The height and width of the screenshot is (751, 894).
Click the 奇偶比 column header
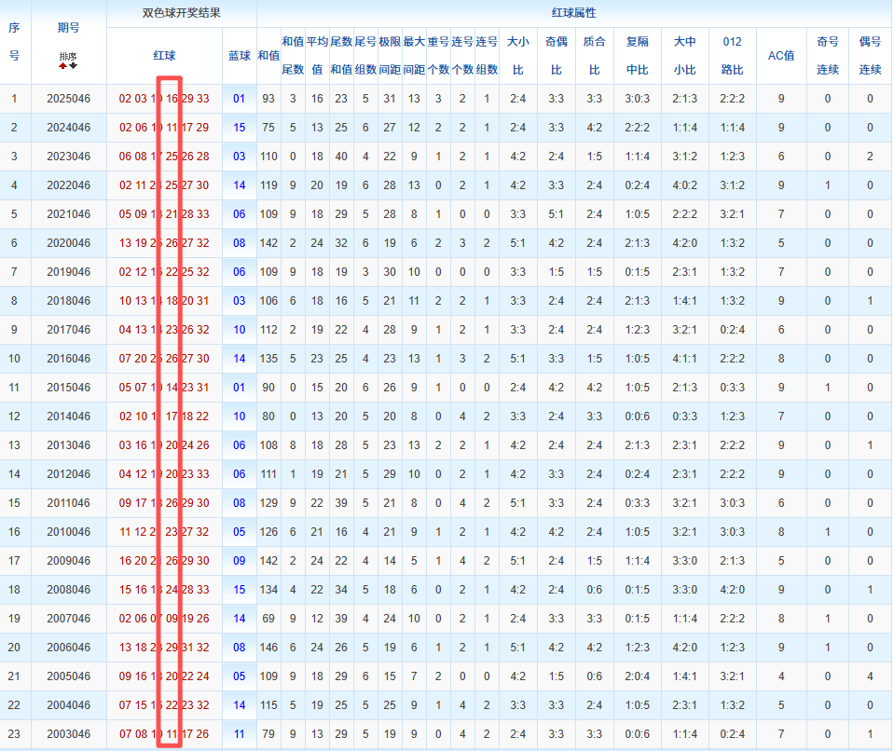[x=556, y=55]
